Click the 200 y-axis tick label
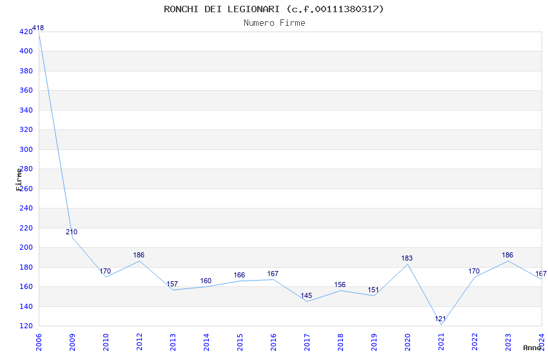 [26, 247]
